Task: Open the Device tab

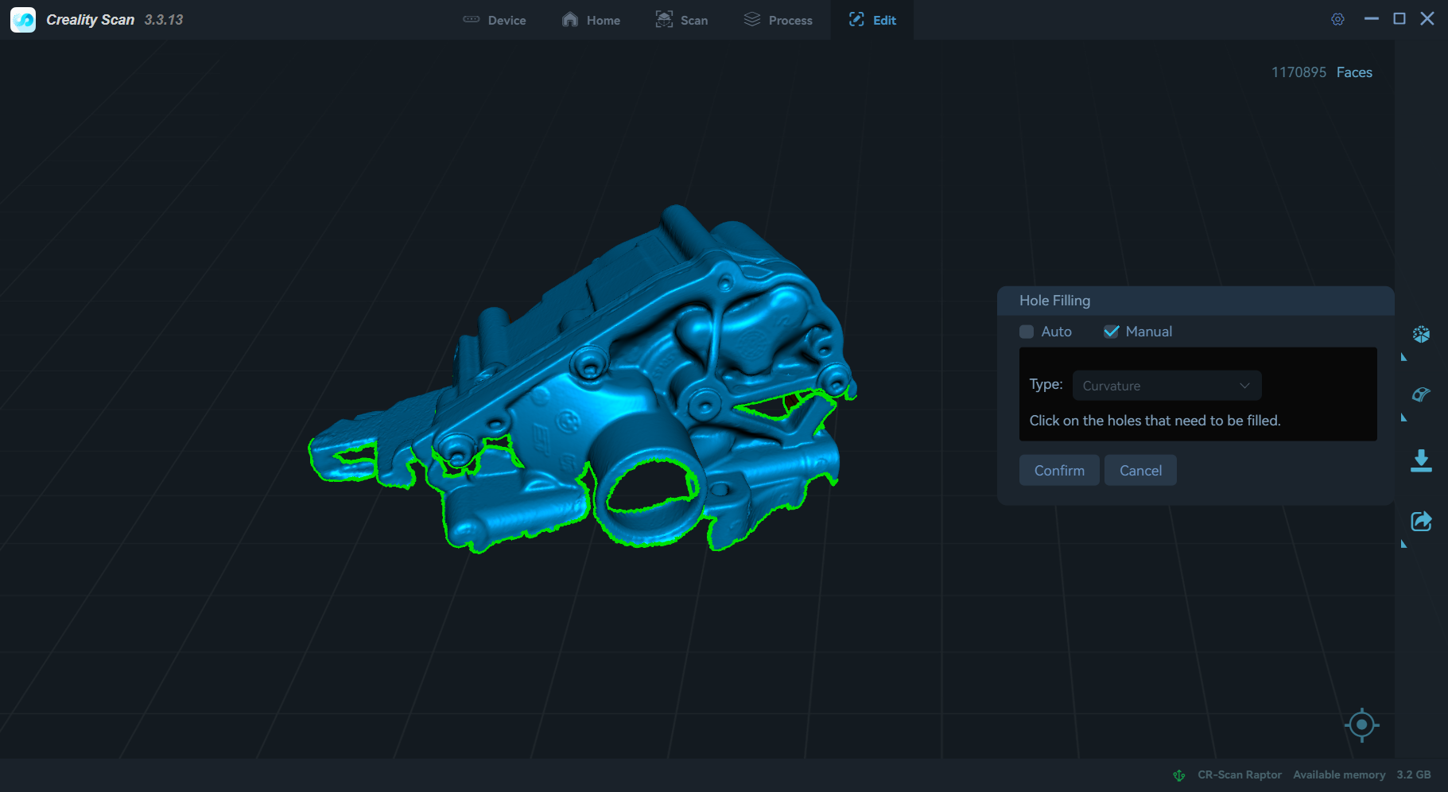Action: (x=495, y=20)
